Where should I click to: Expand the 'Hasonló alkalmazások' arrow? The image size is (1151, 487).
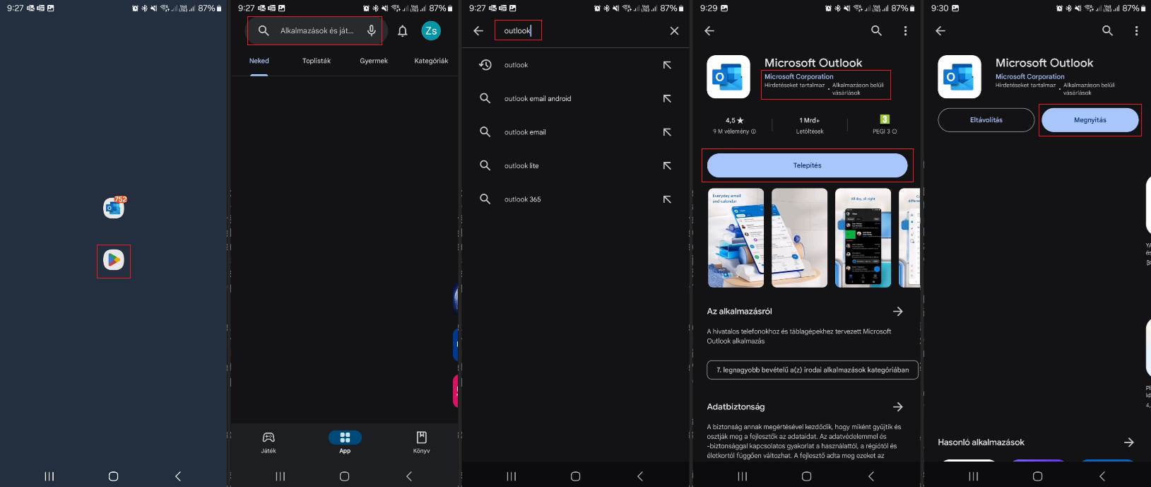point(1129,442)
